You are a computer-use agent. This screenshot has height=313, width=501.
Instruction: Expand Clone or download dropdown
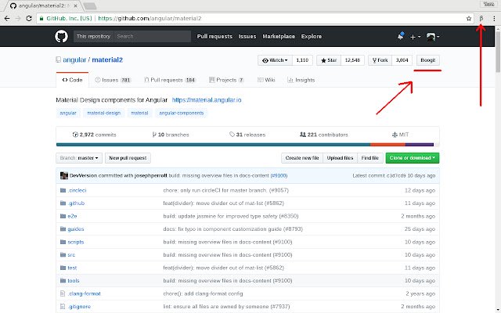(413, 158)
